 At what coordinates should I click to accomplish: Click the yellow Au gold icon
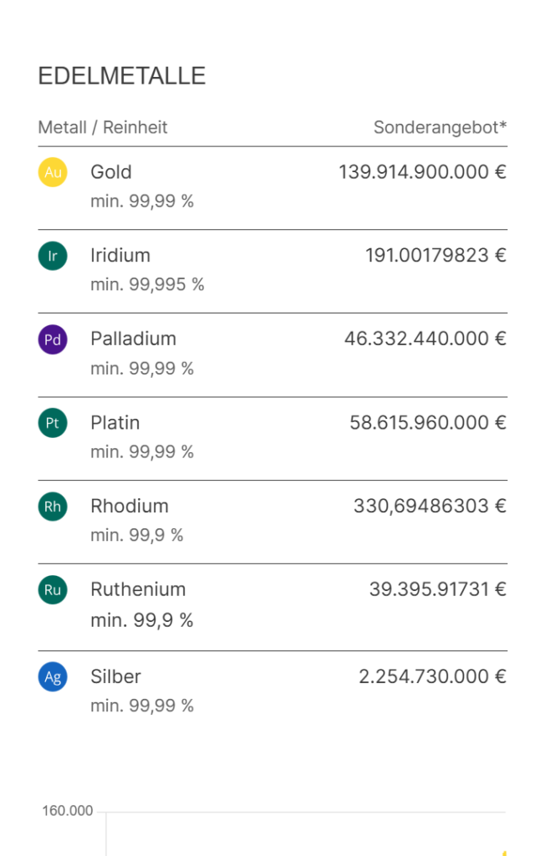(53, 172)
